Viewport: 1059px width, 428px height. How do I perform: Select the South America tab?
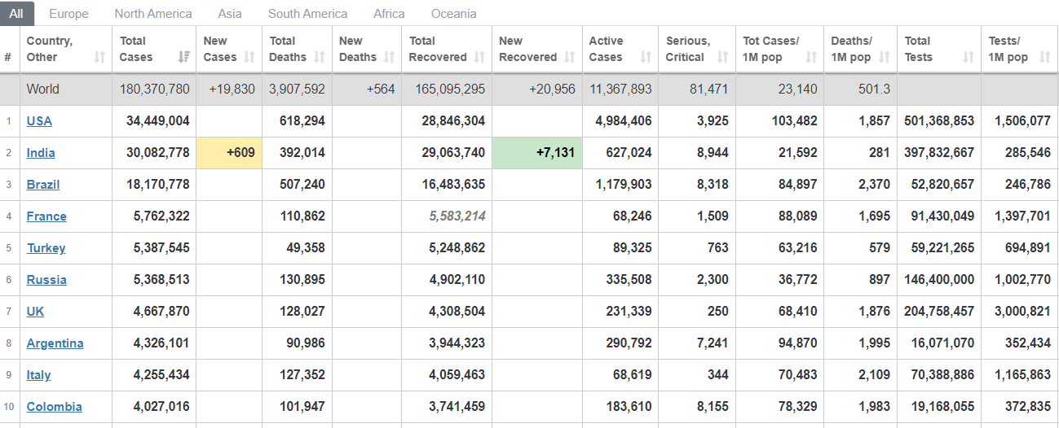[307, 14]
